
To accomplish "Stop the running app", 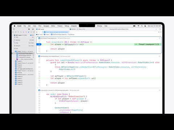I will coord(29,29).
